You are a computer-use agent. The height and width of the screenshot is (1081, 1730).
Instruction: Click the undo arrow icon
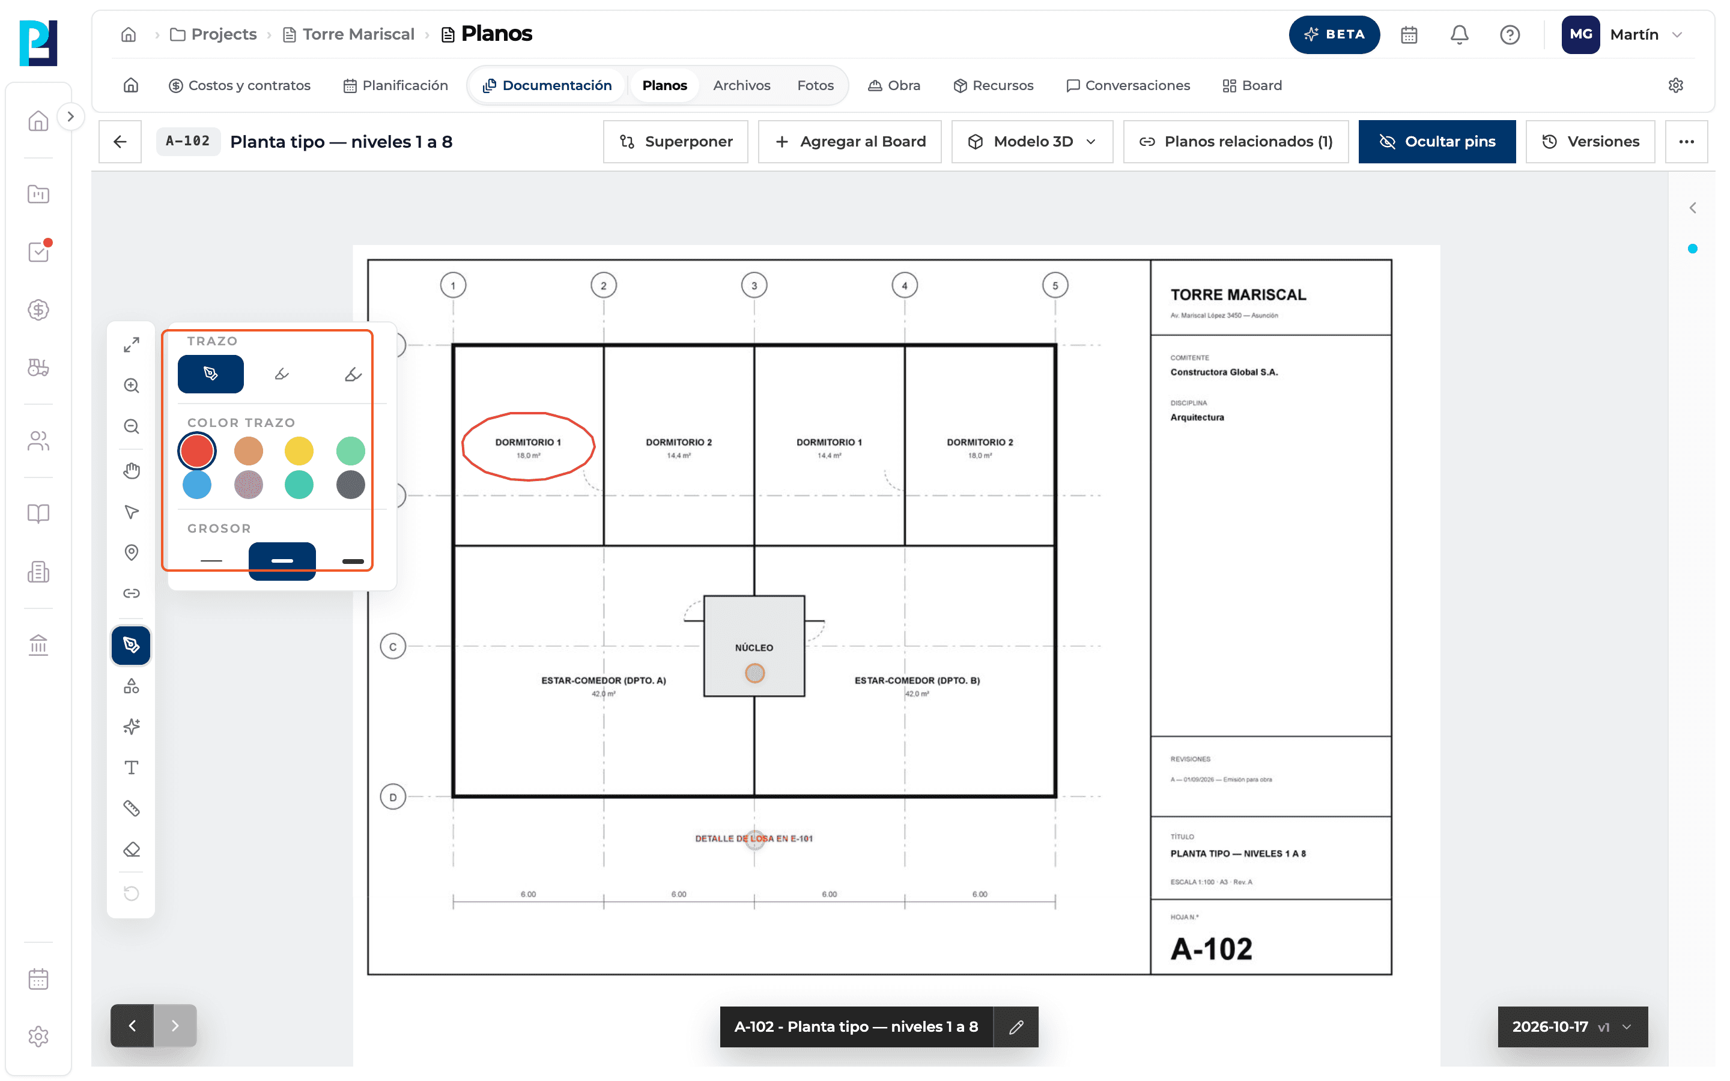pyautogui.click(x=131, y=893)
